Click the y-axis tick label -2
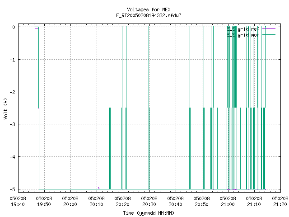Image resolution: width=289 pixels, height=217 pixels. coord(13,92)
